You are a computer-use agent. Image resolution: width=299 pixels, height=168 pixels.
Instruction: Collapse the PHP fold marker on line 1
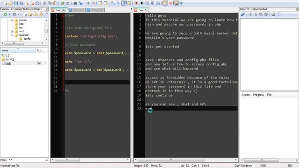click(63, 15)
